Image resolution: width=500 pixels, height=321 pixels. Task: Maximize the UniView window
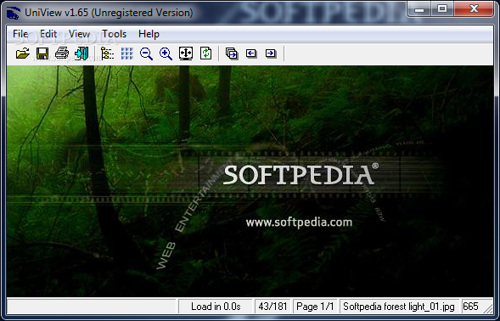click(442, 9)
